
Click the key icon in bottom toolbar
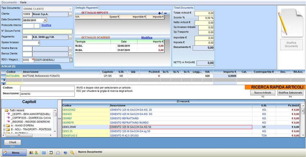(72, 153)
